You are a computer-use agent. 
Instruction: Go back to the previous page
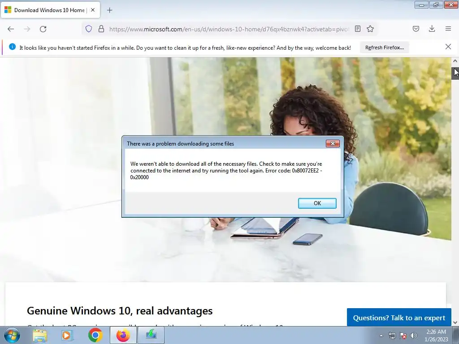[11, 29]
